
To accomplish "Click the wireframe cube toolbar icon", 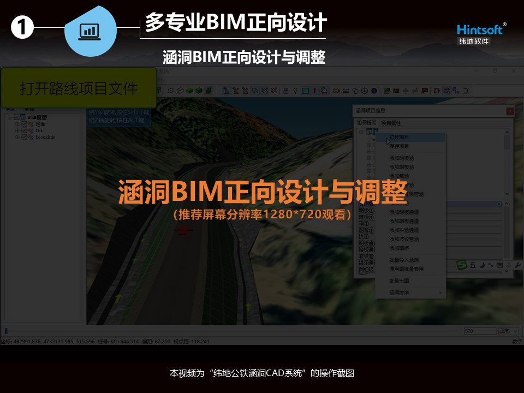I will point(180,91).
